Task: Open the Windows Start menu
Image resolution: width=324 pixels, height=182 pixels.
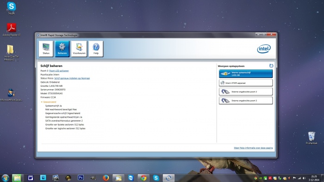Action: [x=5, y=178]
